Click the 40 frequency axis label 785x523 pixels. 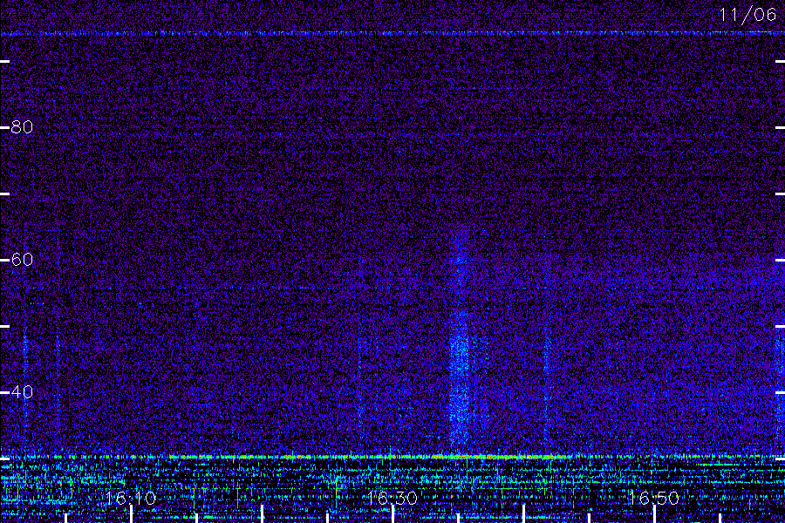[x=22, y=391]
